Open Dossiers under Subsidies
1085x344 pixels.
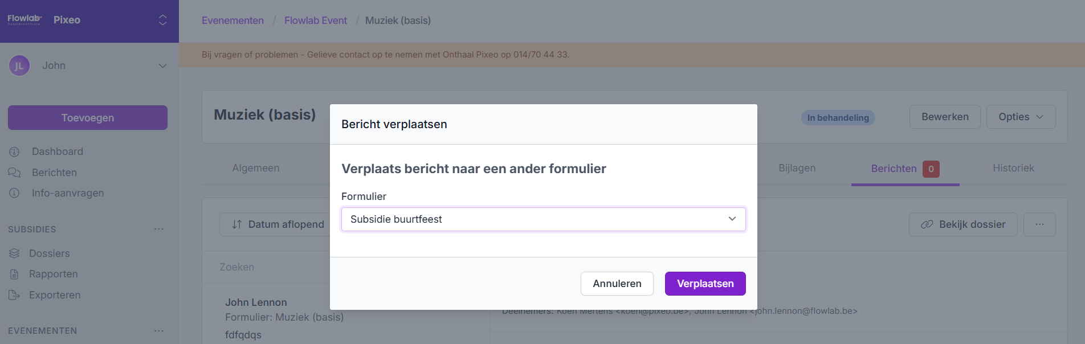49,253
